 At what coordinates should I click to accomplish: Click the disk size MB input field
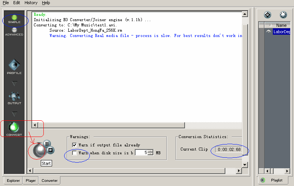(x=141, y=153)
